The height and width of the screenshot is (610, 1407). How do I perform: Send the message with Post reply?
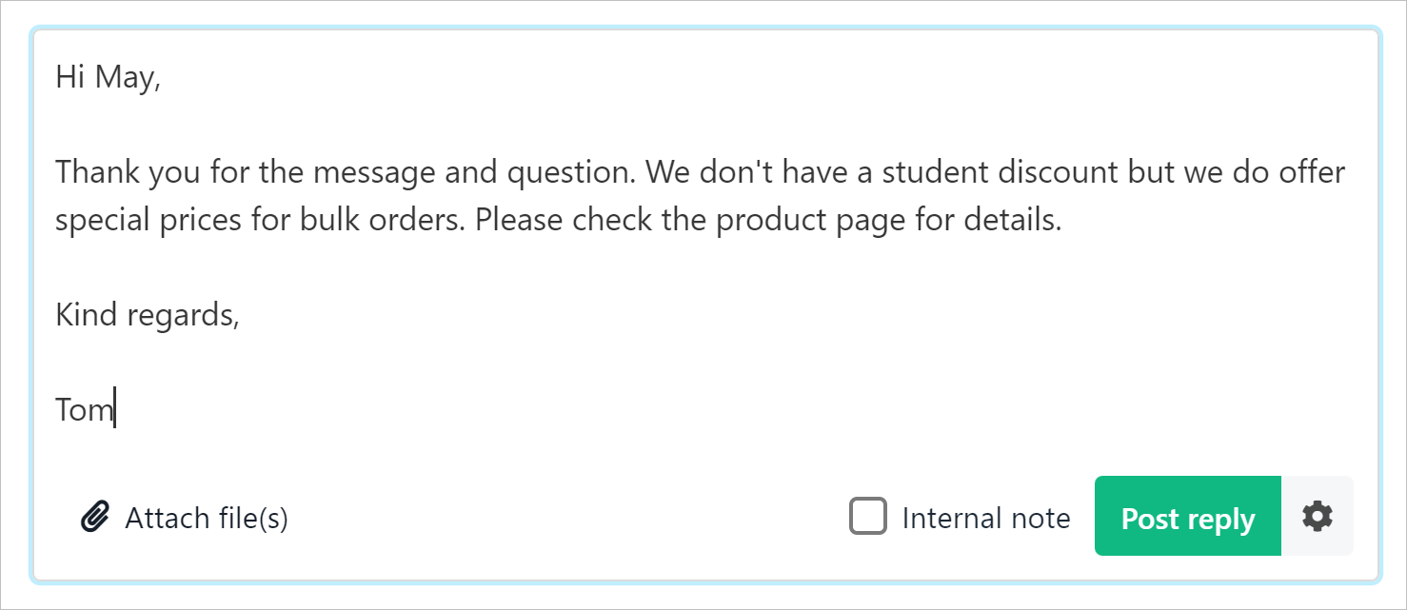tap(1188, 517)
